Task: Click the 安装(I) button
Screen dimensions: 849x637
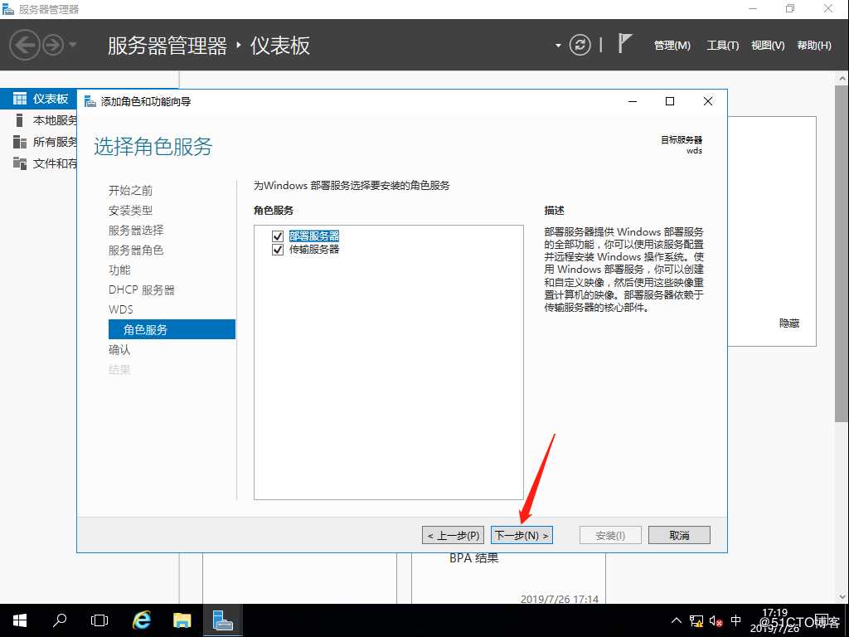Action: click(610, 535)
